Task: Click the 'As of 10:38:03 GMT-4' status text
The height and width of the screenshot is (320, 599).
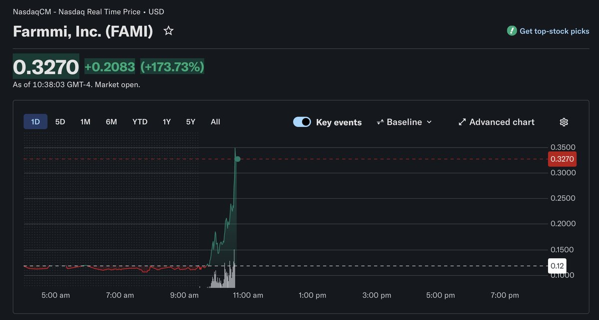Action: coord(76,85)
